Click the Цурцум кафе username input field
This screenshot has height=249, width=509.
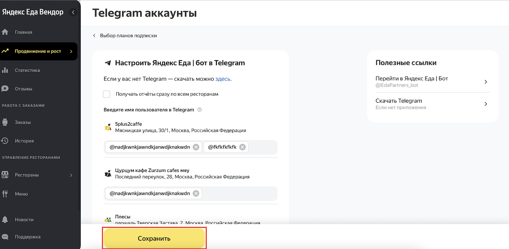[191, 193]
